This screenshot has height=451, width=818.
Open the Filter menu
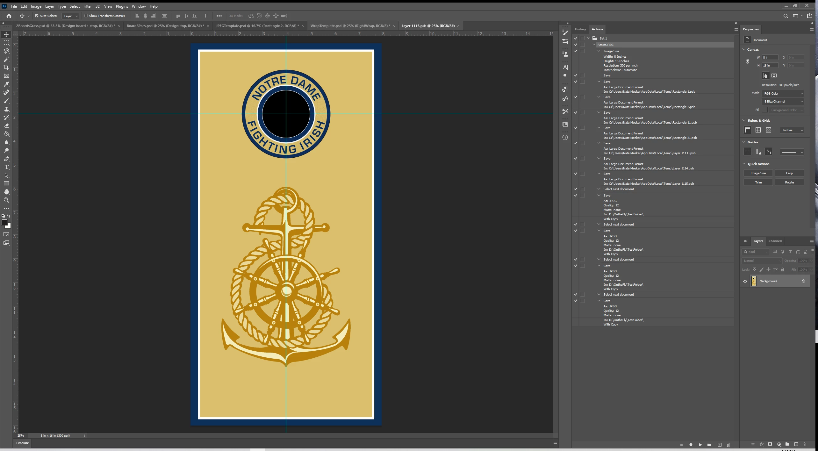pos(87,6)
